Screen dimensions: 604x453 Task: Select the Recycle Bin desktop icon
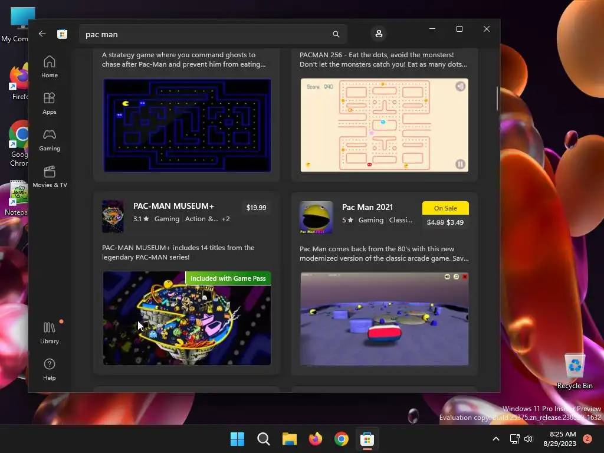575,371
